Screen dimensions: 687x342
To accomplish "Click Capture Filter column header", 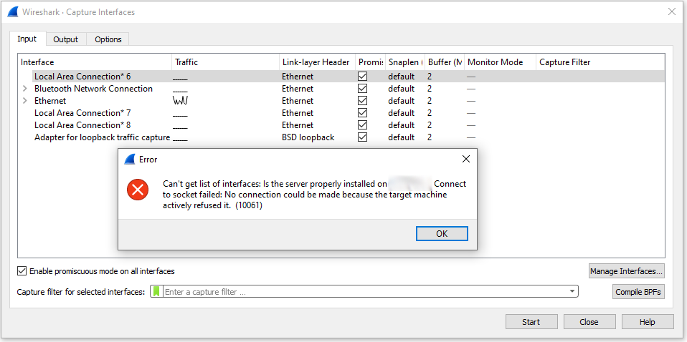I will click(x=600, y=62).
